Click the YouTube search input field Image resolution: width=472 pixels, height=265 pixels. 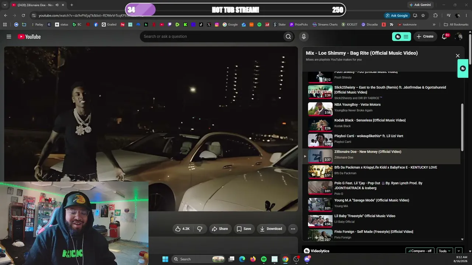211,36
